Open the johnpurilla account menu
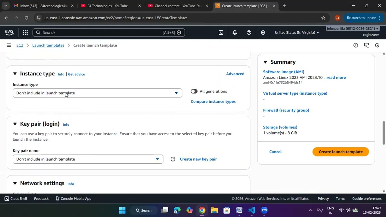This screenshot has width=386, height=217. tap(353, 28)
